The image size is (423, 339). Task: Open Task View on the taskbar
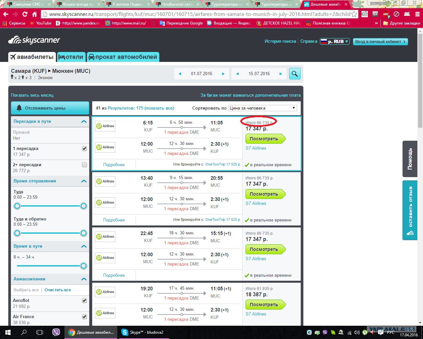pyautogui.click(x=40, y=332)
